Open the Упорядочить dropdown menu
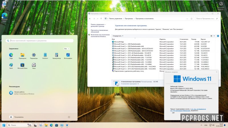 (x=118, y=36)
